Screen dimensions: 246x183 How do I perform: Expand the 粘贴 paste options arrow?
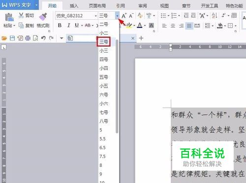pos(14,26)
